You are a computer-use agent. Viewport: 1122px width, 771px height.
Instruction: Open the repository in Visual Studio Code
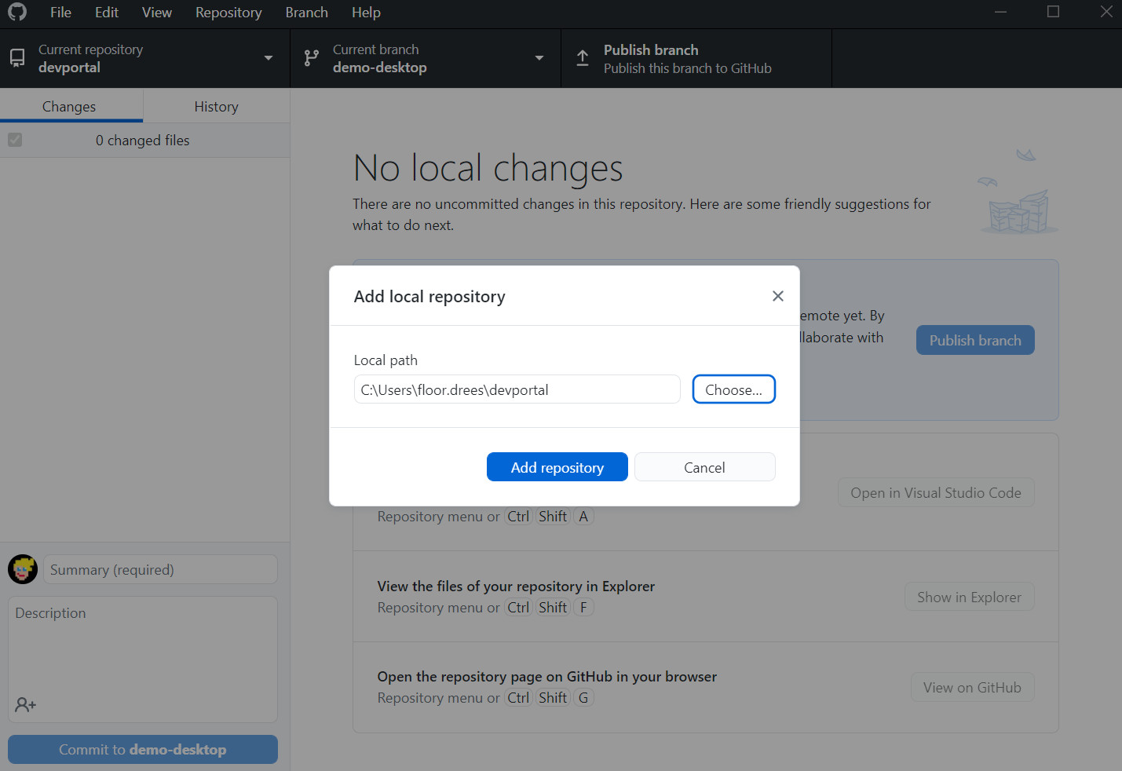[935, 492]
